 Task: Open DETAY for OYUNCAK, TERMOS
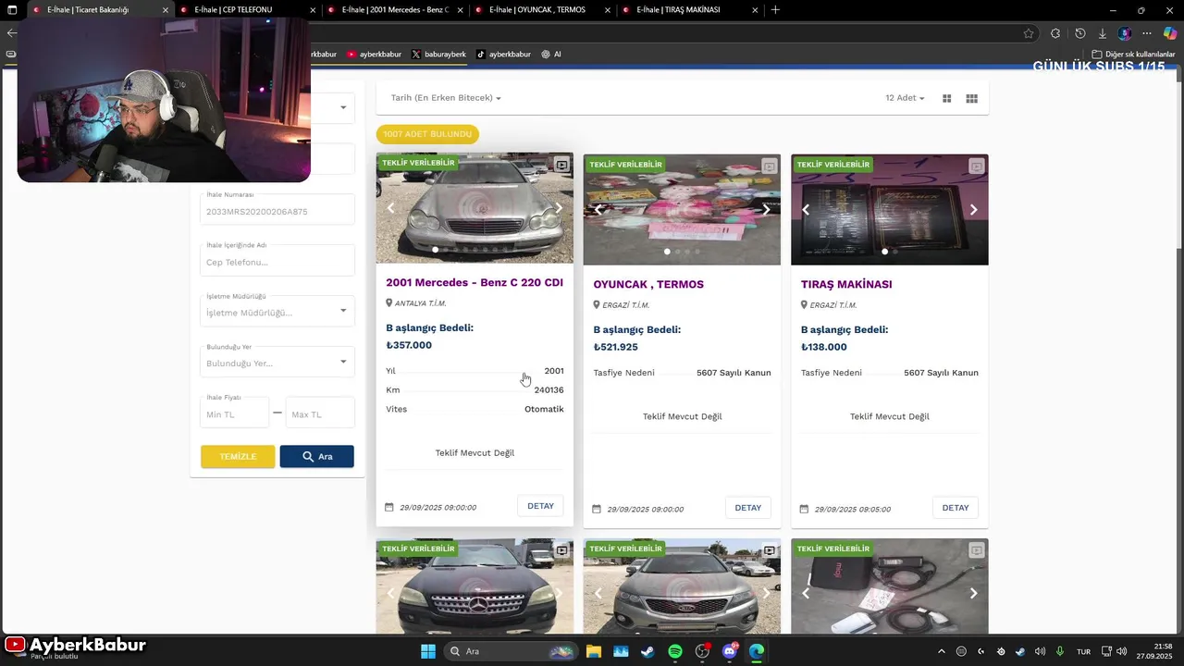point(747,508)
